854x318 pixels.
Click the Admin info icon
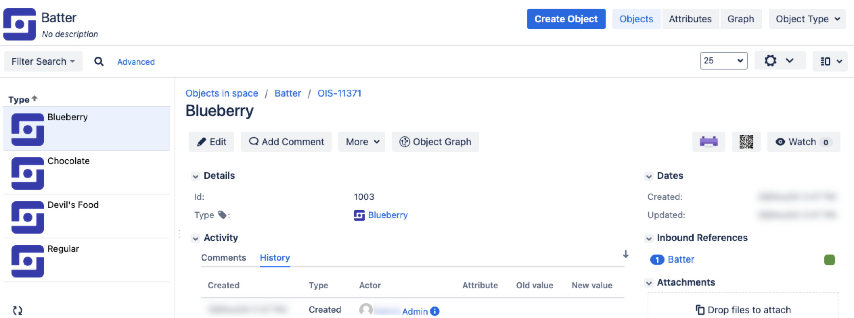435,311
